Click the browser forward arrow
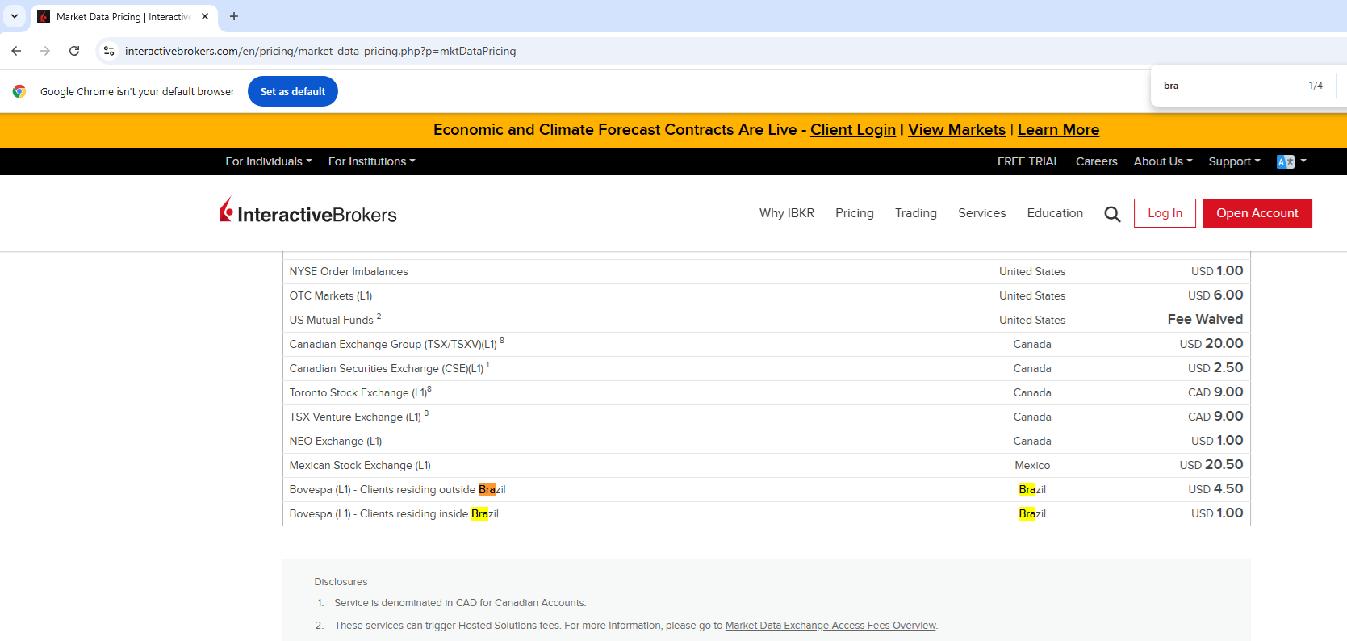This screenshot has height=641, width=1347. [x=45, y=51]
